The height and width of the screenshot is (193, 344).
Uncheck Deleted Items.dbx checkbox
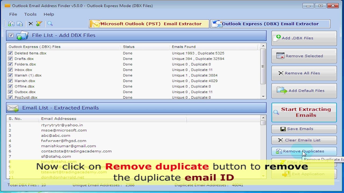(x=10, y=53)
